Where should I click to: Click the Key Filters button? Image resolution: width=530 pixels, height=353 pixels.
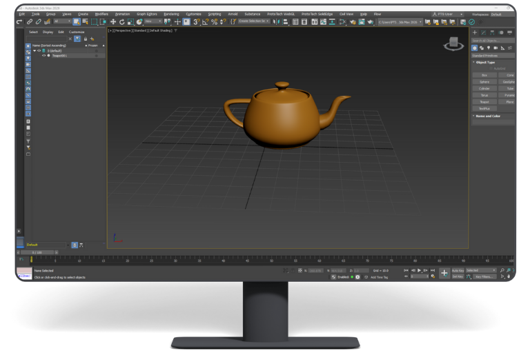pyautogui.click(x=484, y=276)
